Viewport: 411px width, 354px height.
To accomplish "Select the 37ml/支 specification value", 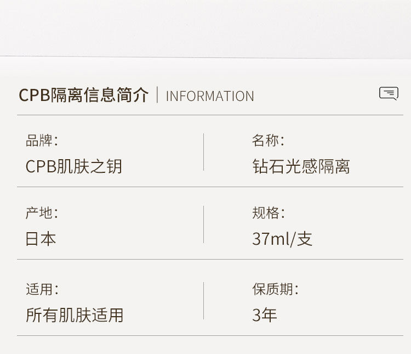I will coord(282,239).
